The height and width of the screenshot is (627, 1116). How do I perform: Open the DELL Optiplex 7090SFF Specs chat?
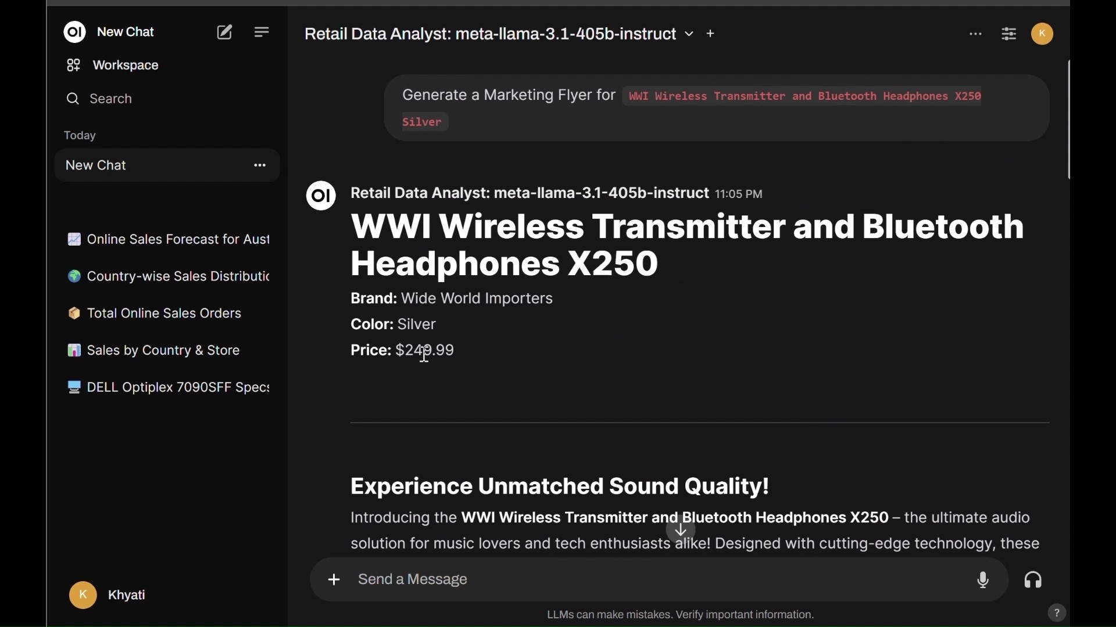click(x=169, y=388)
